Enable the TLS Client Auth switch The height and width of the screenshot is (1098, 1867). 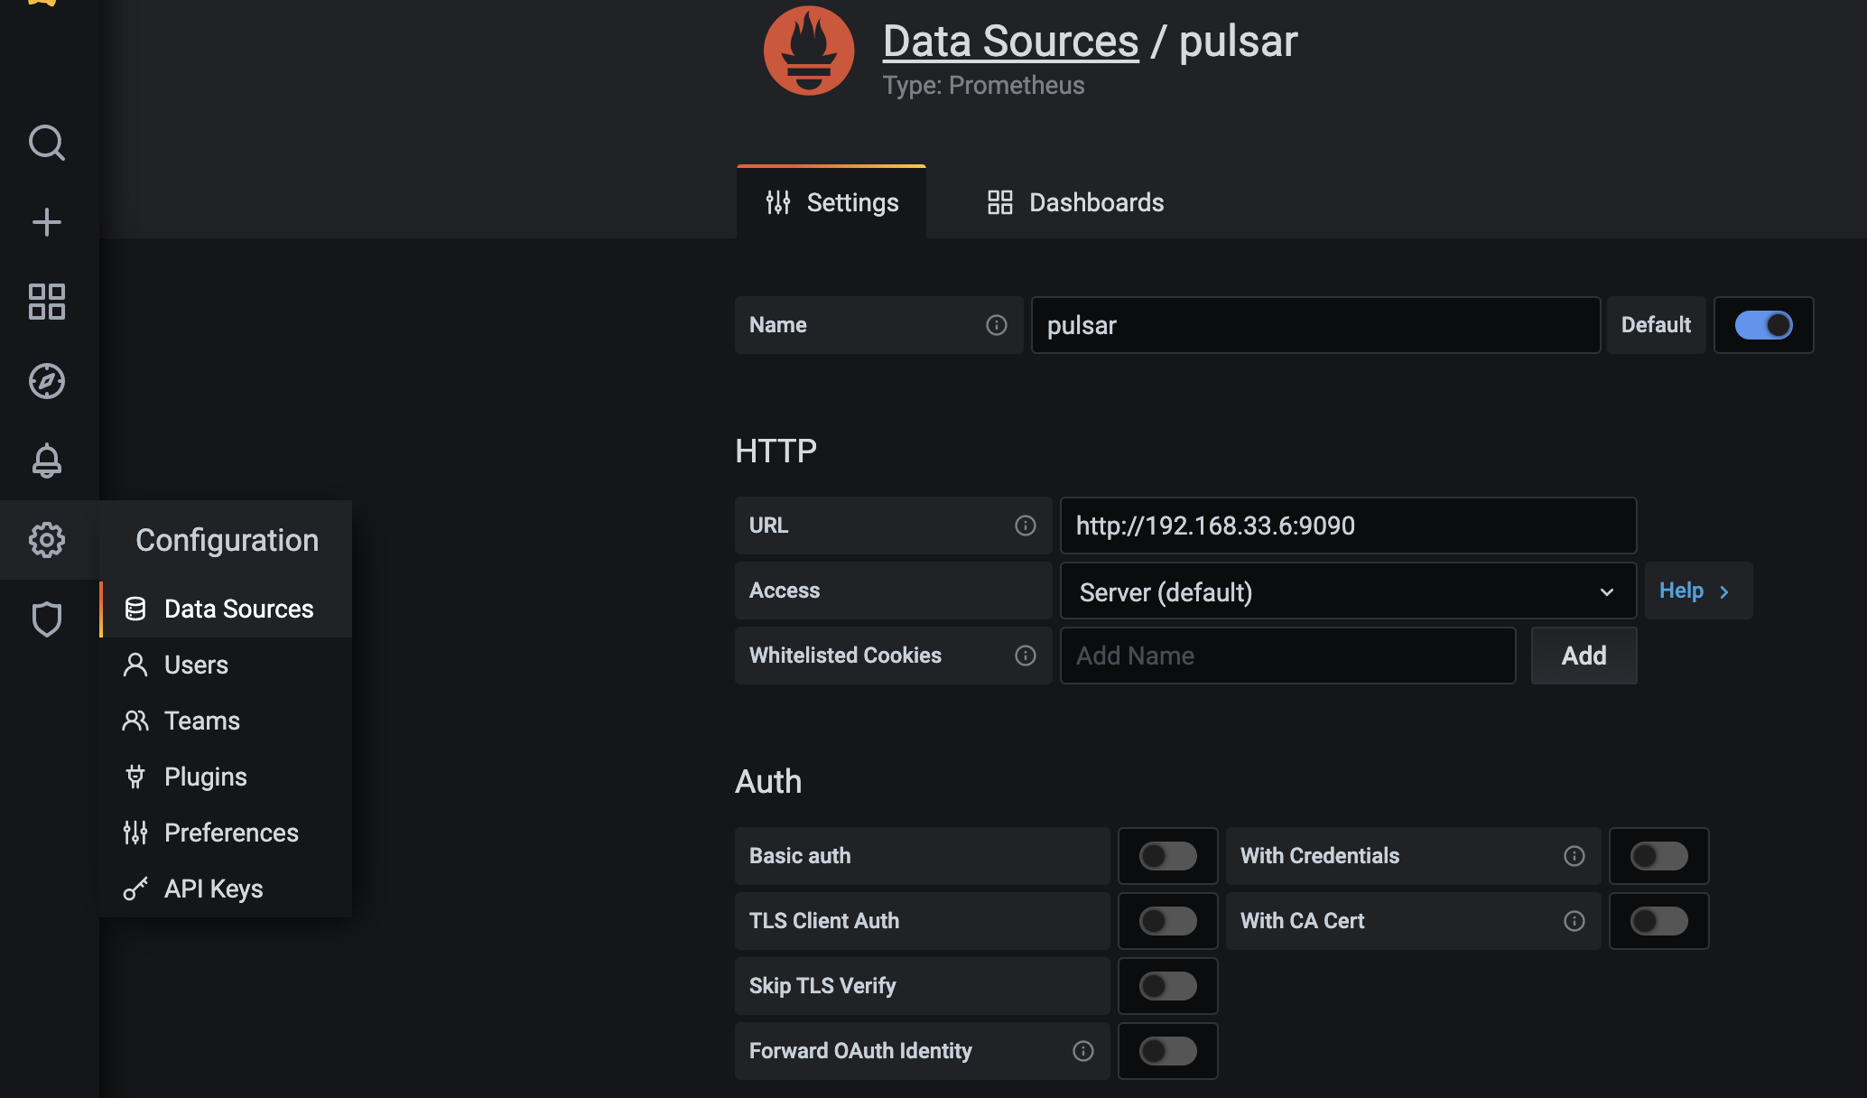(1167, 921)
